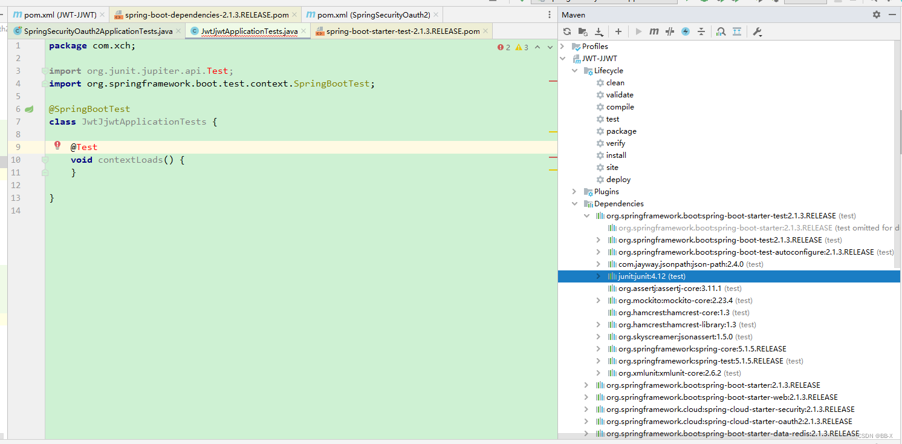Switch to pom.xml (SpringSecurityOauth2) tab
The width and height of the screenshot is (902, 444).
point(371,15)
